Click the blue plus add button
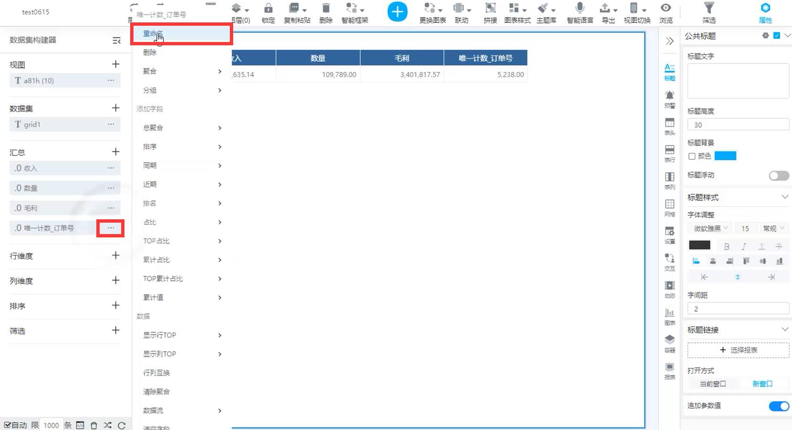 tap(397, 12)
